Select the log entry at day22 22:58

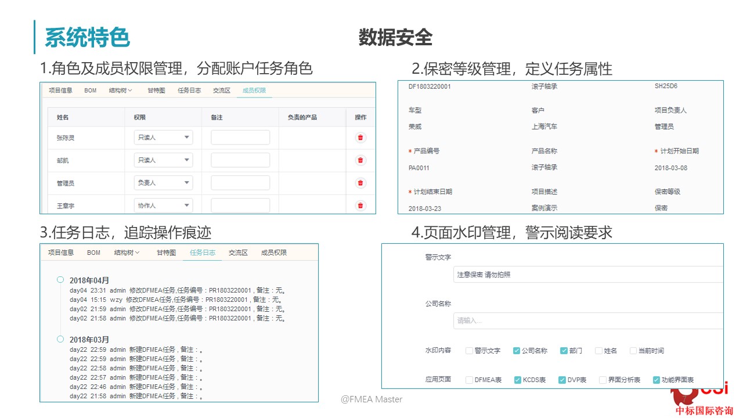[136, 368]
